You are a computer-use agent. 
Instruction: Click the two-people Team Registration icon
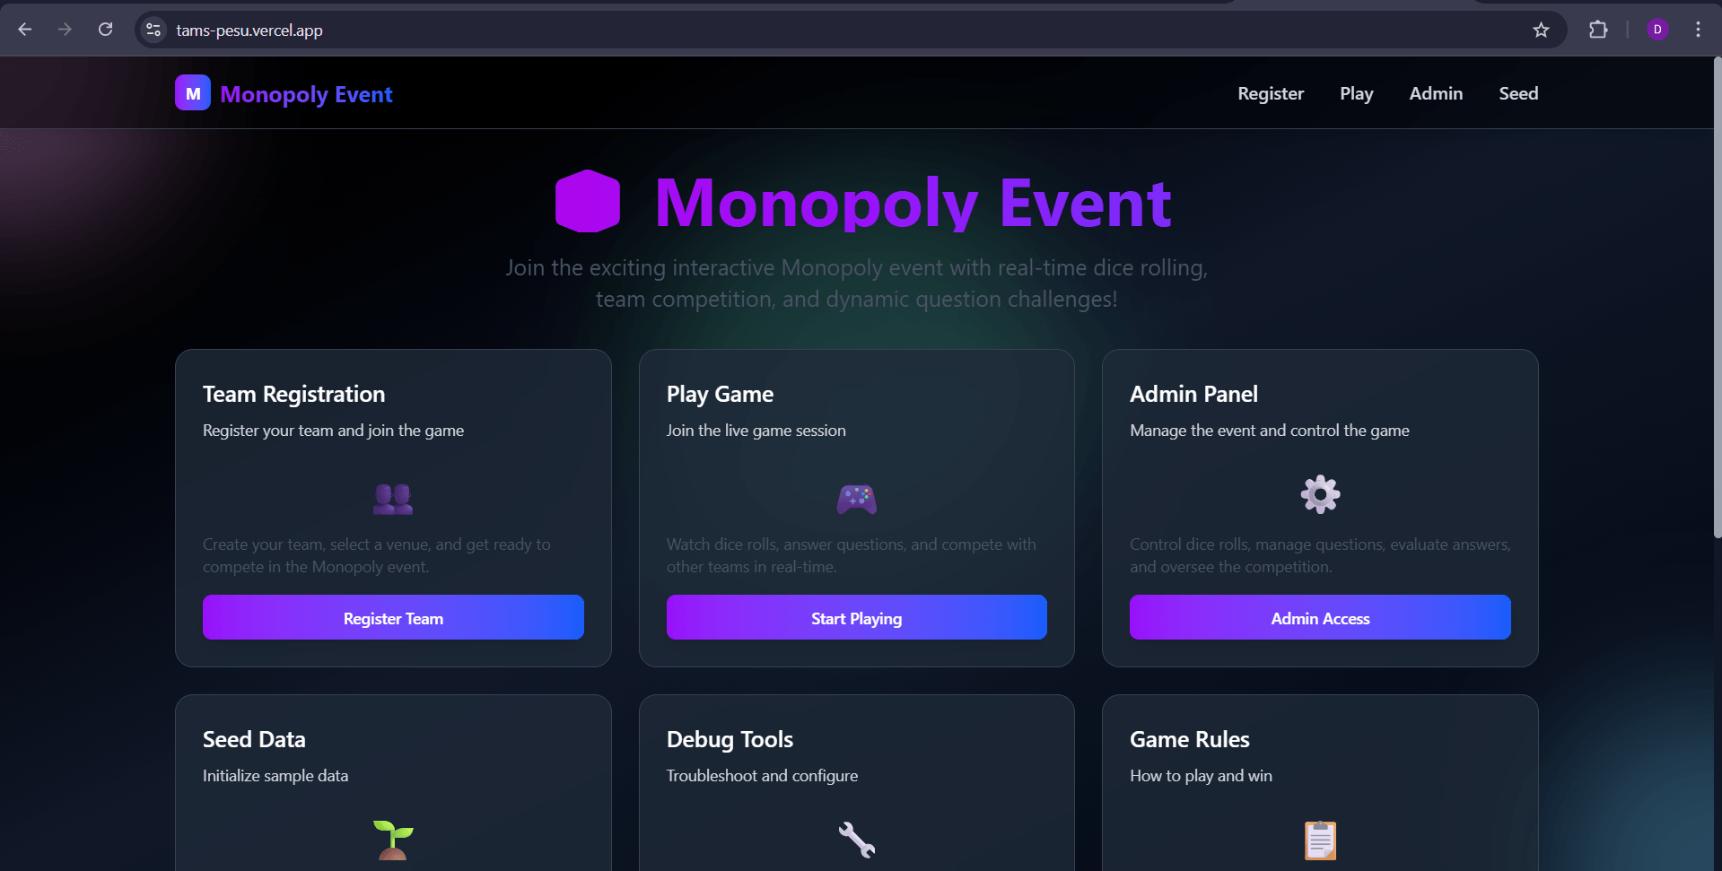coord(393,498)
